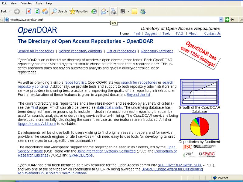Screen dimensions: 243x182
Task: Click the Mail envelope toolbar icon
Action: 104,12
